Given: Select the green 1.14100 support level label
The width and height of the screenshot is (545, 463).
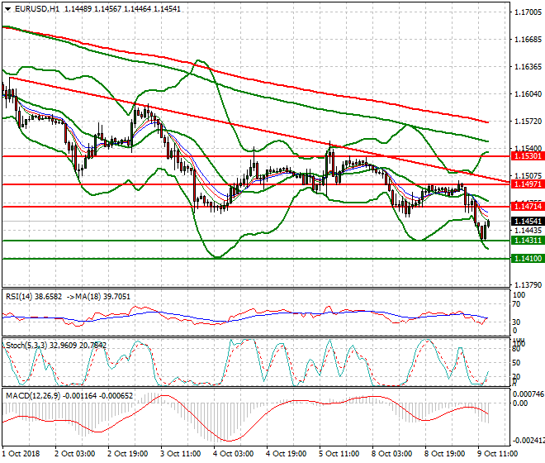Looking at the screenshot, I should point(528,259).
